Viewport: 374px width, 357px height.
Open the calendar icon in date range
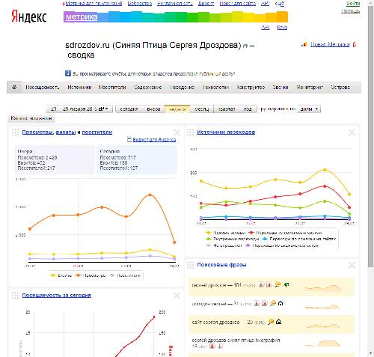click(101, 109)
